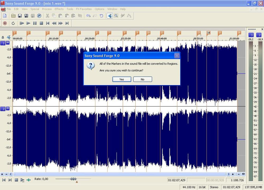Fast forward using the transport toolbar
The height and width of the screenshot is (190, 264).
[x=61, y=23]
